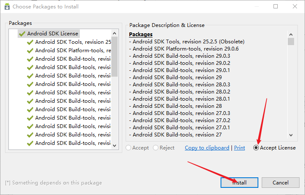Click the green checkmark beside Android SDK License
The width and height of the screenshot is (305, 195).
(22, 34)
